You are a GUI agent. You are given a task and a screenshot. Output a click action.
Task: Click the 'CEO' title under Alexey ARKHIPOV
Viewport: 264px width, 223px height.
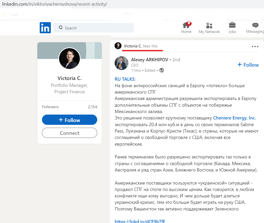point(135,65)
